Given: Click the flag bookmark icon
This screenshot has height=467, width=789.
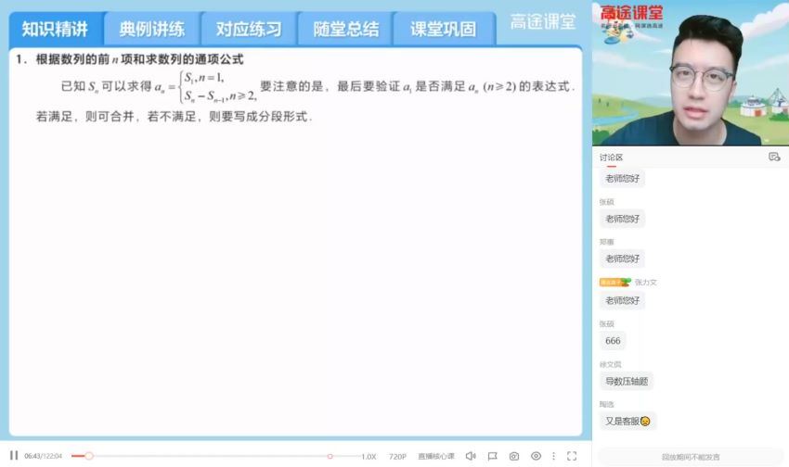Looking at the screenshot, I should (493, 456).
